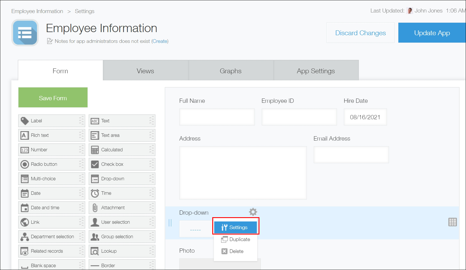
Task: Select the Calculated field icon
Action: (x=95, y=150)
